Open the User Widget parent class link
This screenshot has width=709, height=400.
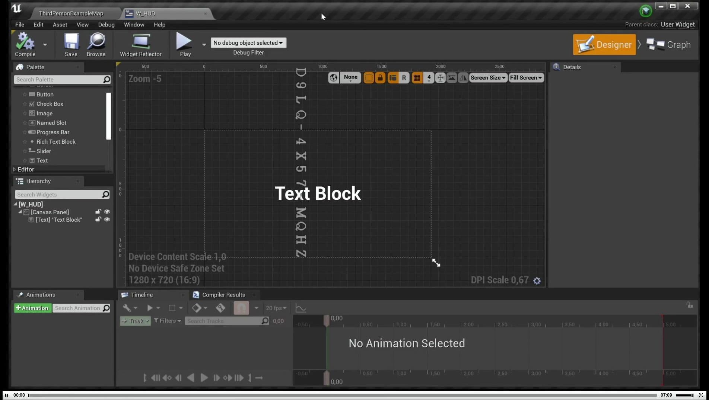[677, 25]
